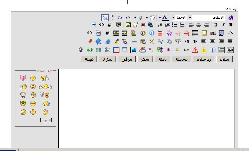Click the scissors Cut icon
249x151 pixels.
click(x=160, y=41)
